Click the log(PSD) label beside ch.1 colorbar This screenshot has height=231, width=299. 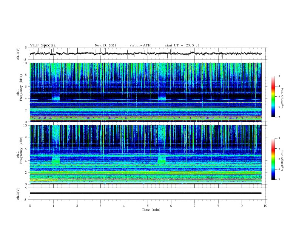[283, 99]
